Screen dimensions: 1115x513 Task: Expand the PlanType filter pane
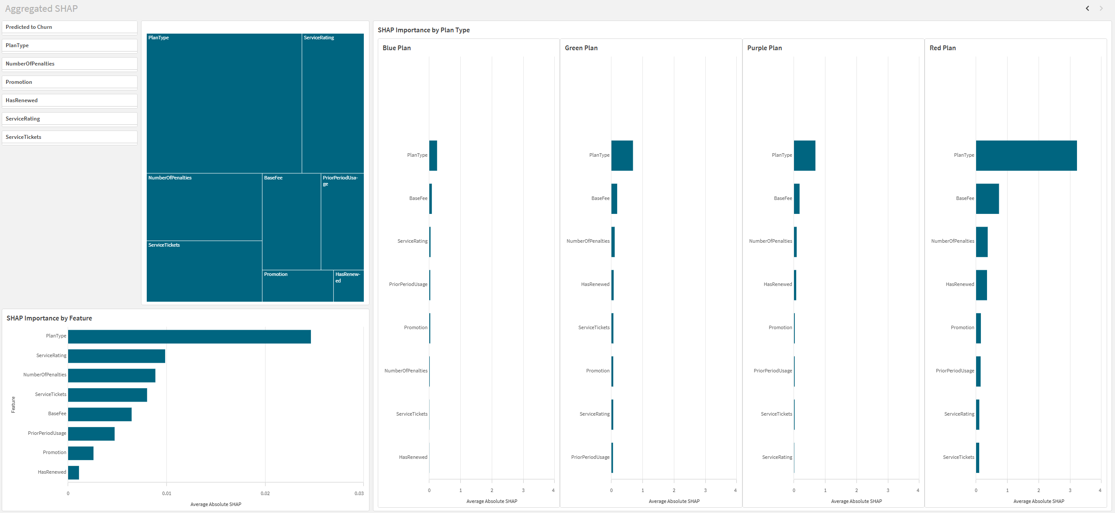click(x=69, y=45)
